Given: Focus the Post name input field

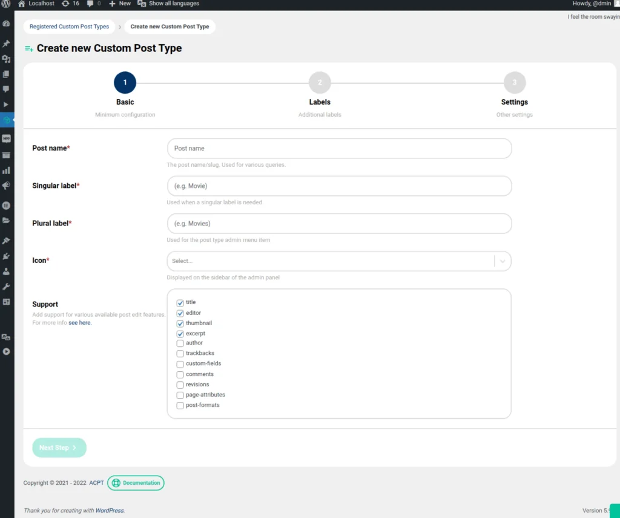Looking at the screenshot, I should click(x=339, y=149).
